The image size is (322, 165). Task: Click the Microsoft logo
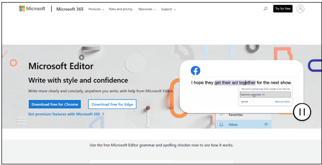(x=32, y=9)
